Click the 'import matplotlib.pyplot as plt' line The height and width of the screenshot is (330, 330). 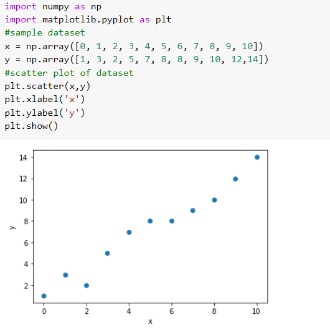[x=88, y=19]
